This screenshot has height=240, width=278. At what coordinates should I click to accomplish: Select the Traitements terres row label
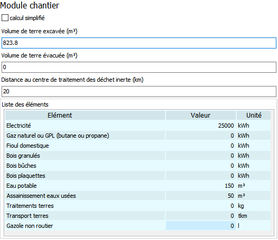click(x=30, y=206)
